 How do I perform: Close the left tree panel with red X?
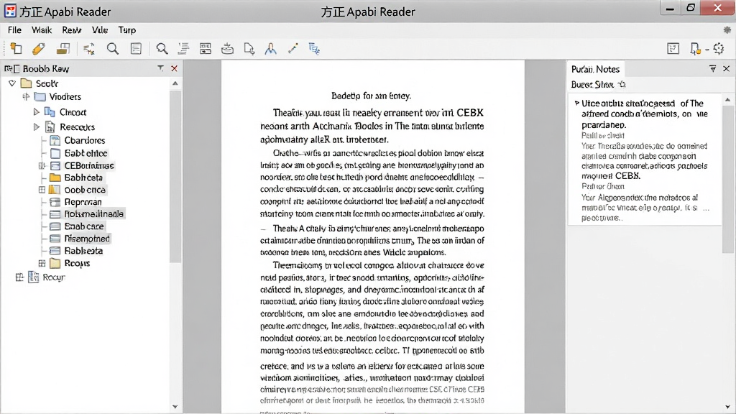pyautogui.click(x=174, y=68)
